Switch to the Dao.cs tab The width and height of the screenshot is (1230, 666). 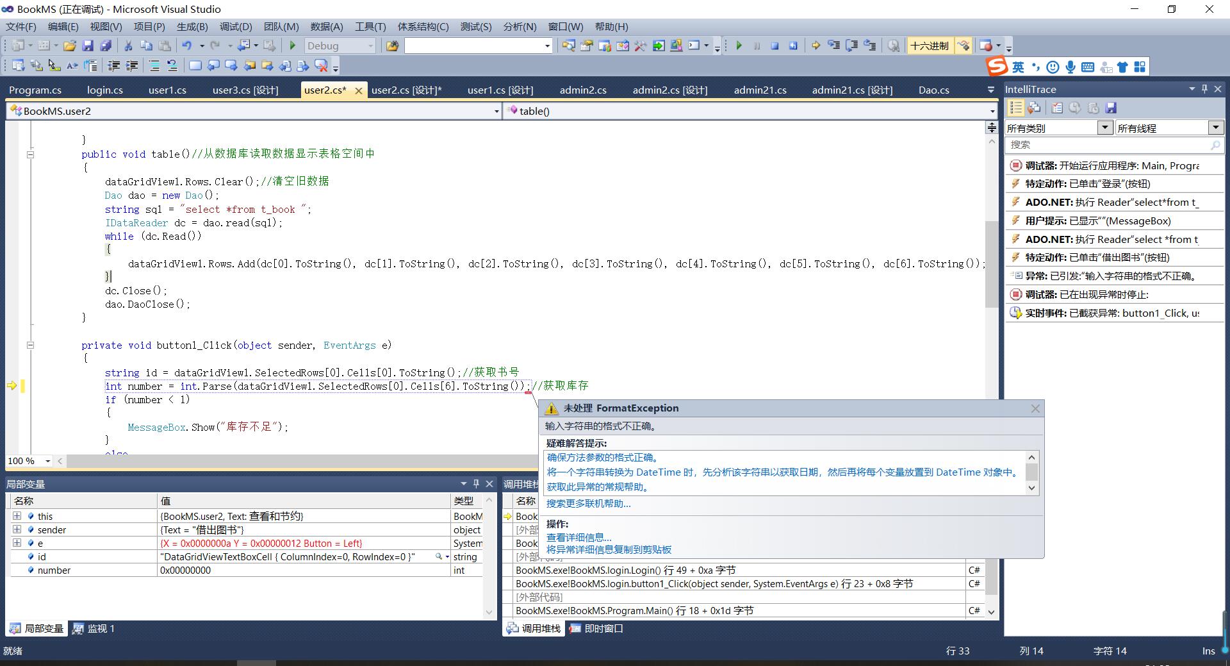[x=933, y=90]
